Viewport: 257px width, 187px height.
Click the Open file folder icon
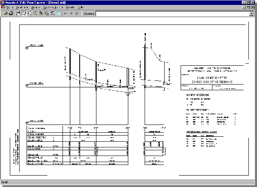[x=5, y=13]
